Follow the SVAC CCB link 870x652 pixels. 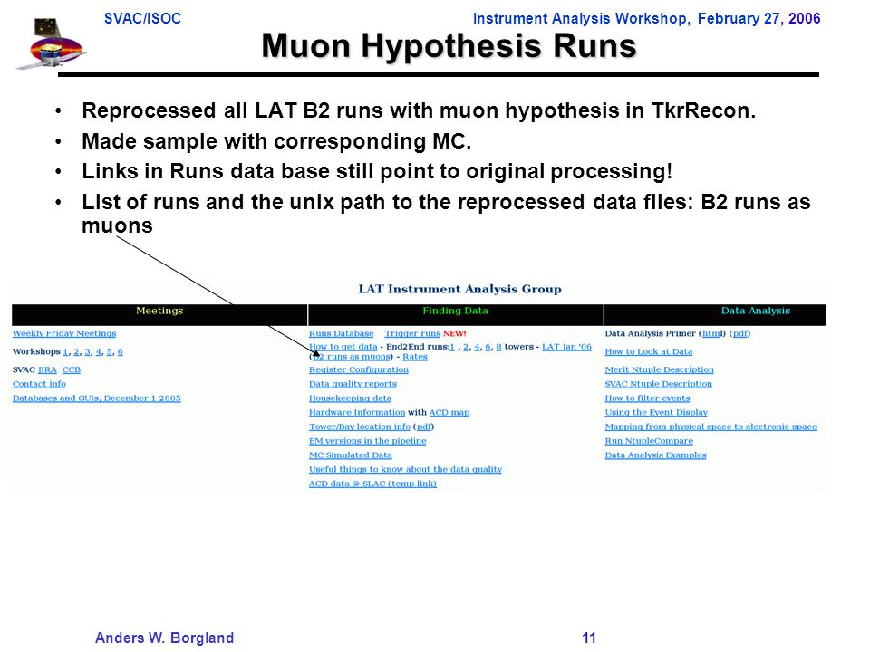click(x=71, y=369)
